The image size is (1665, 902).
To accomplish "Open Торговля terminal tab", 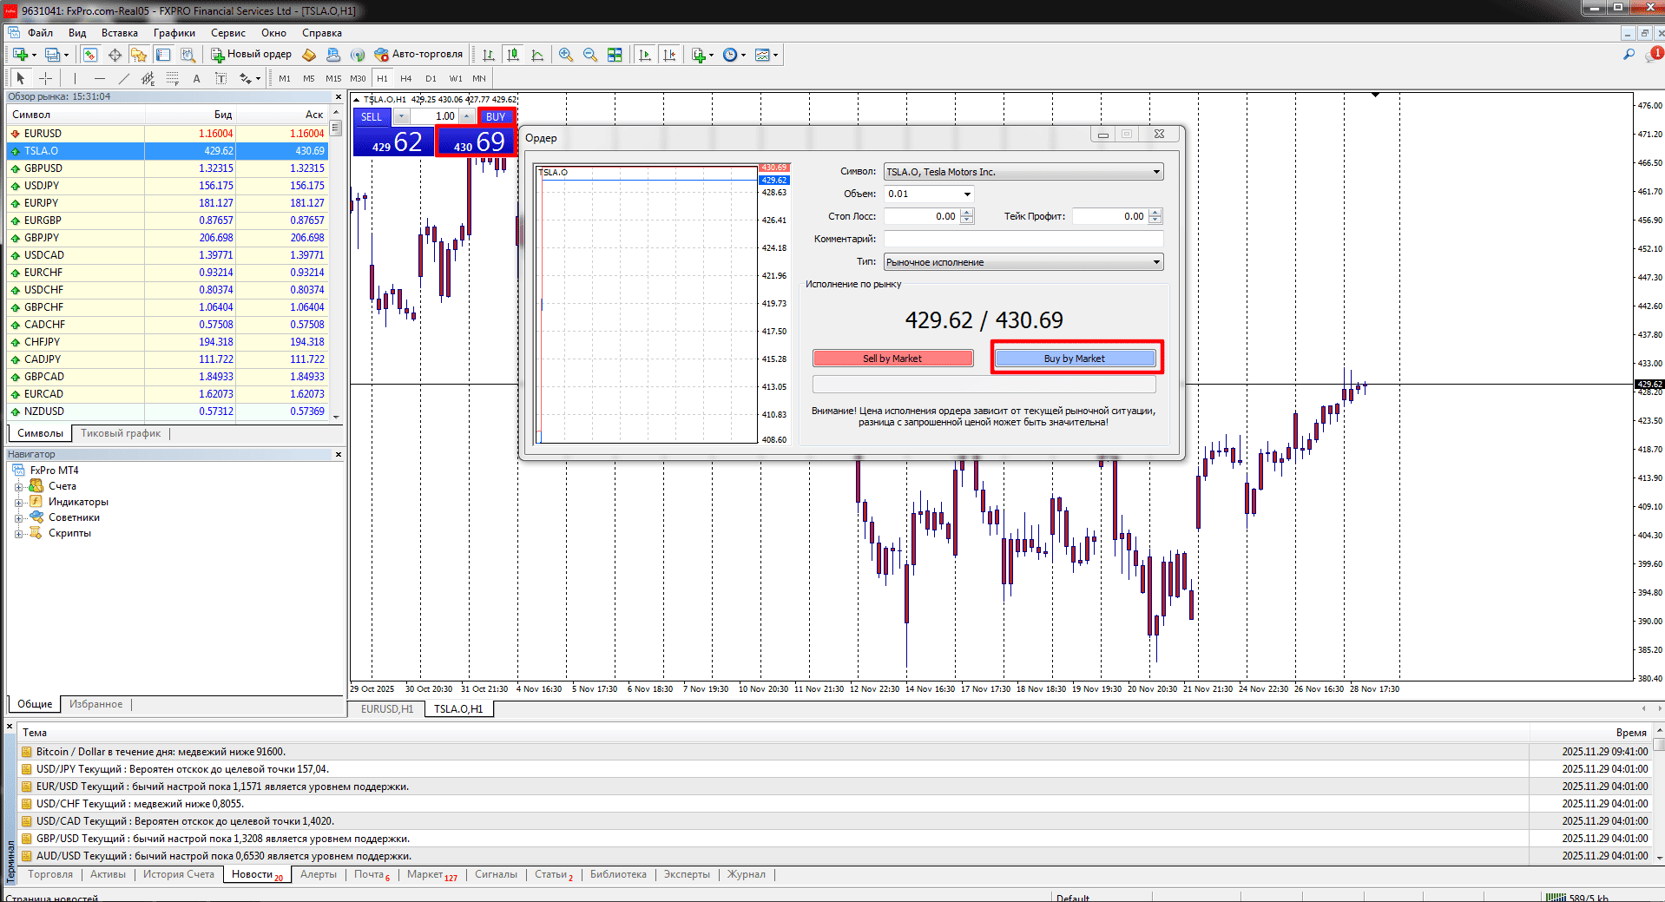I will tap(50, 874).
